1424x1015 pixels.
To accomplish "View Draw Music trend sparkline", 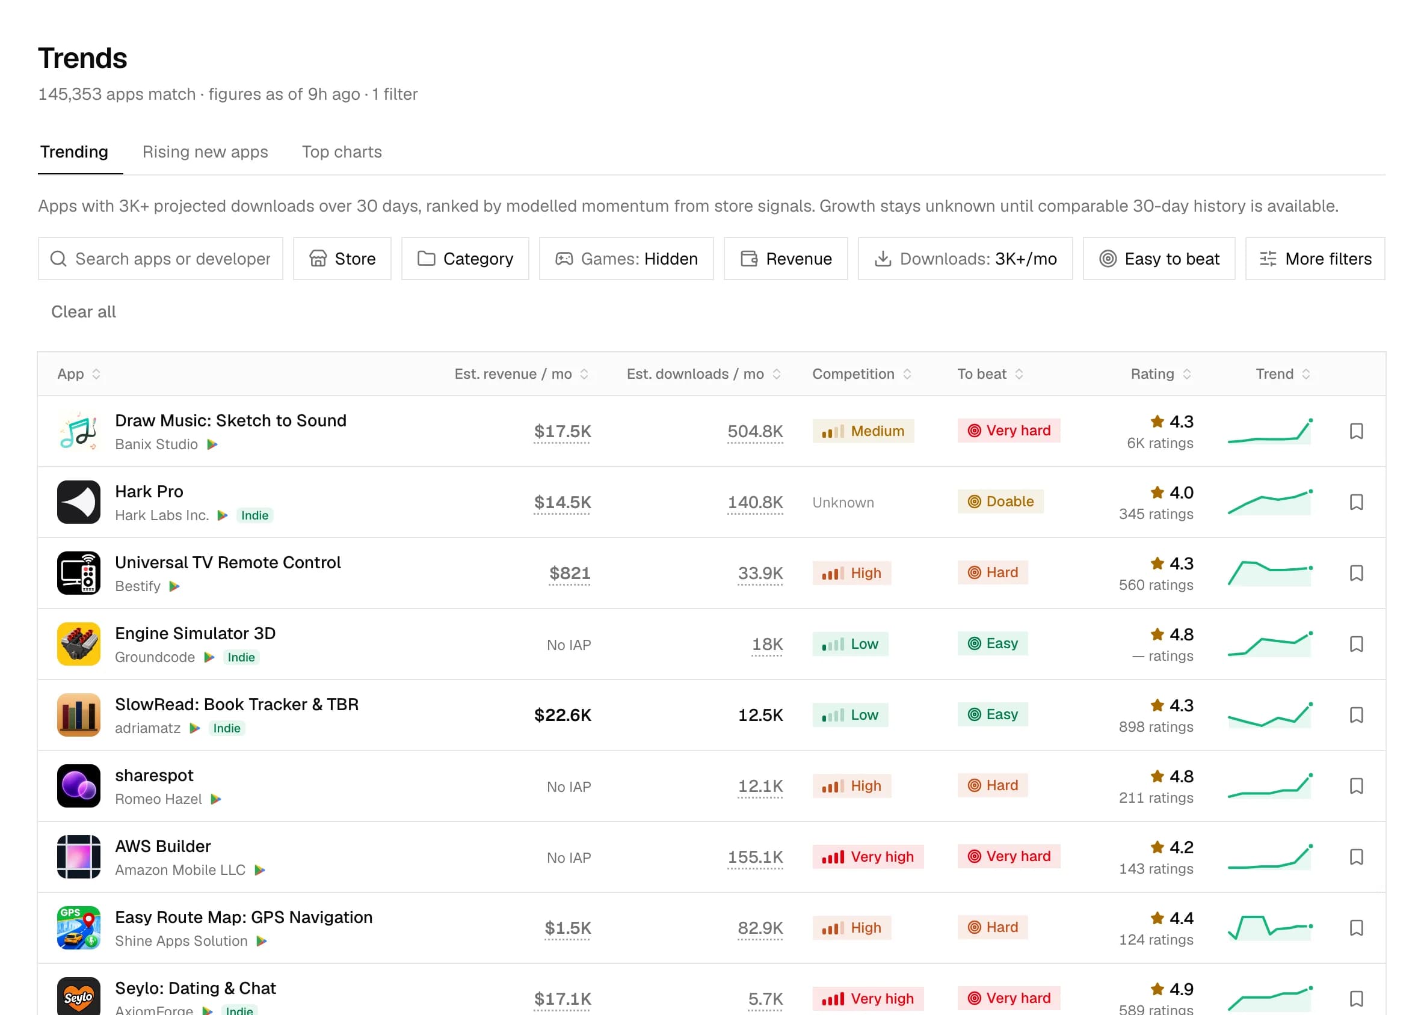I will click(x=1269, y=431).
